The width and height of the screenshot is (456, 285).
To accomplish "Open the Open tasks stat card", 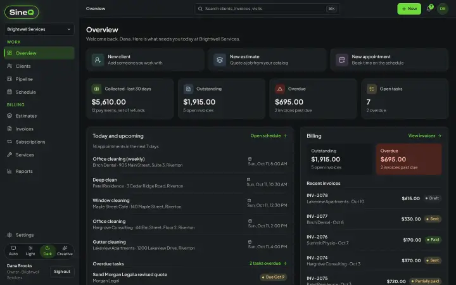I will pyautogui.click(x=405, y=99).
